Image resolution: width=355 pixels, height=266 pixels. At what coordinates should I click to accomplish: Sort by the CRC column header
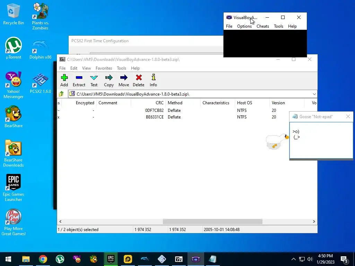(148, 103)
